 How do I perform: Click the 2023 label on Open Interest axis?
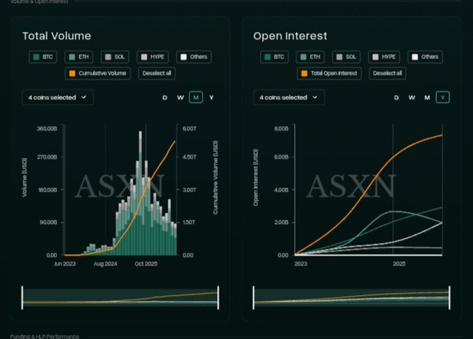pos(300,264)
